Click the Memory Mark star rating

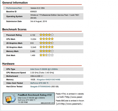[x=47, y=51]
